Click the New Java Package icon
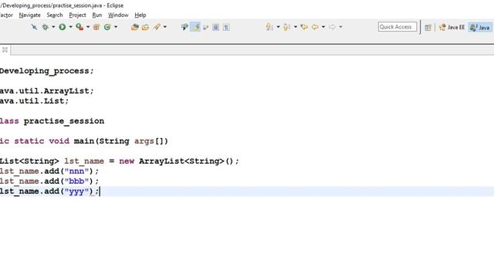Viewport: 494px width, 278px height. pyautogui.click(x=96, y=27)
